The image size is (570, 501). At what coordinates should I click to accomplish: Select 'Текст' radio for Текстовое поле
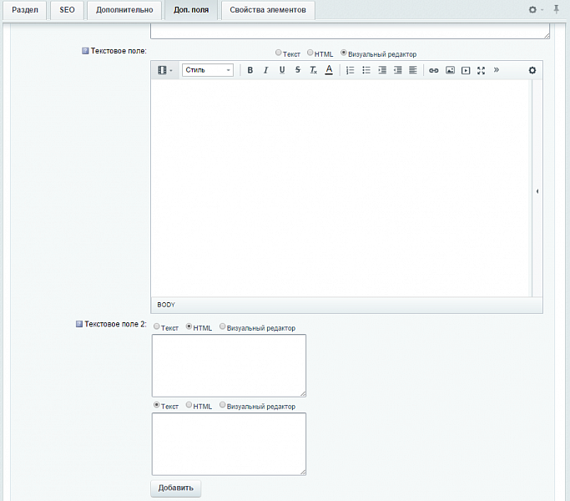(x=279, y=53)
